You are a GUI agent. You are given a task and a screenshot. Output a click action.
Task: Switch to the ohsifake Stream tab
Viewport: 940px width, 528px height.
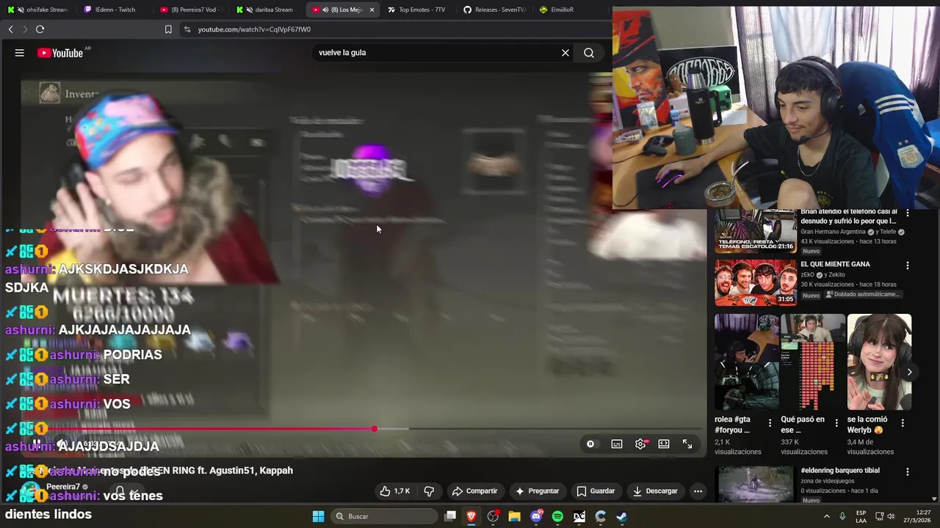[40, 10]
